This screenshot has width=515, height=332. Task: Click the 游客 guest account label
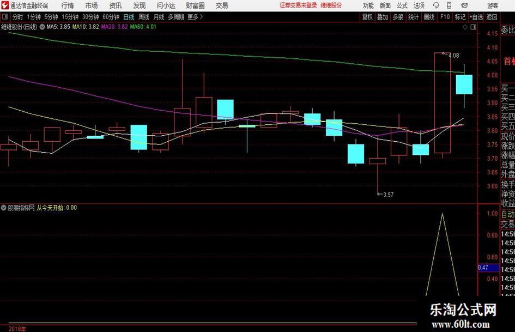[x=493, y=5]
